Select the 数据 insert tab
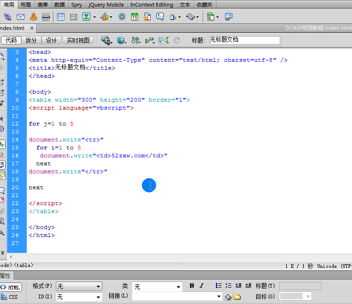This screenshot has width=352, height=304. (60, 5)
